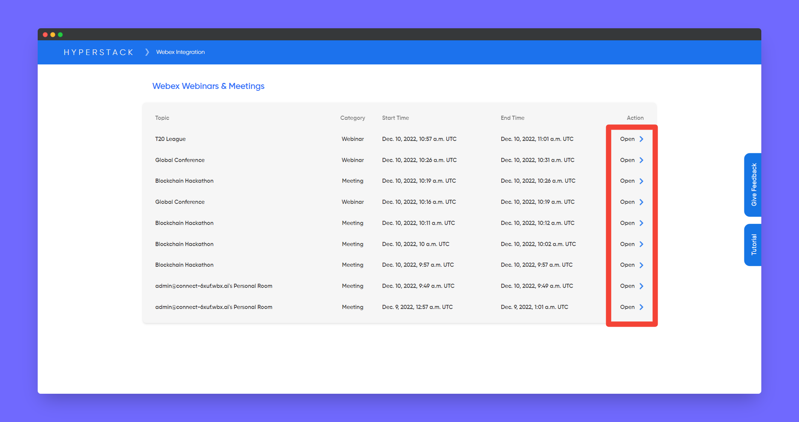
Task: Click chevron for Blockchain Hackathon starting 9:57 a.m.
Action: [641, 265]
